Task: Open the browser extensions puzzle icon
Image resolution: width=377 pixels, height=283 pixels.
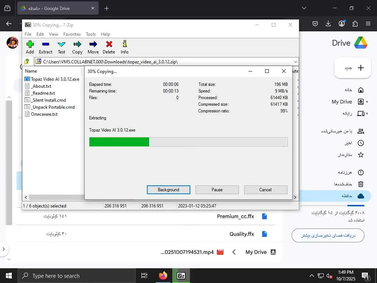Action: (x=355, y=24)
